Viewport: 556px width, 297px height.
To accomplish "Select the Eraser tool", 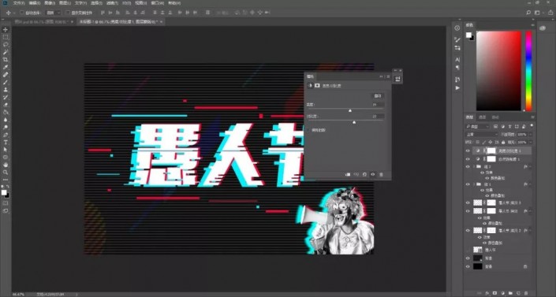I will [6, 105].
